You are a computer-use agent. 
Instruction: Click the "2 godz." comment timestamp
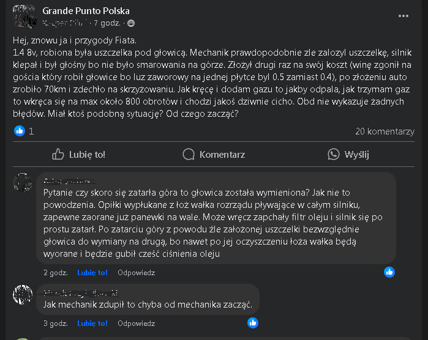55,273
